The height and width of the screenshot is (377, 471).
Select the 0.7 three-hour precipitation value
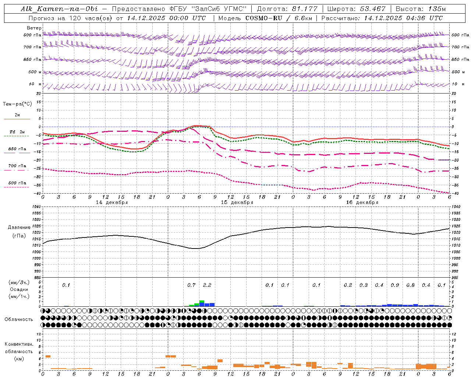pyautogui.click(x=191, y=285)
